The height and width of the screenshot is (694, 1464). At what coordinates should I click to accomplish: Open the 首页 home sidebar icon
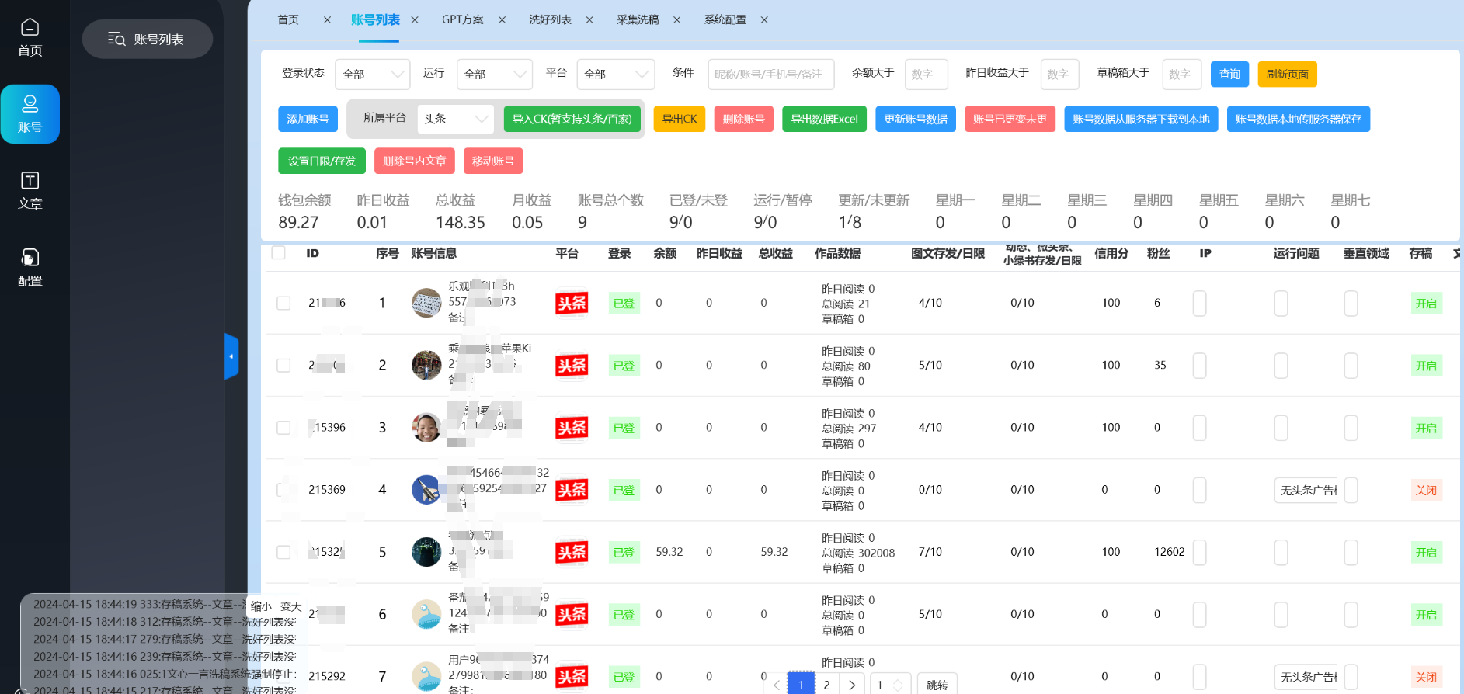(x=30, y=37)
